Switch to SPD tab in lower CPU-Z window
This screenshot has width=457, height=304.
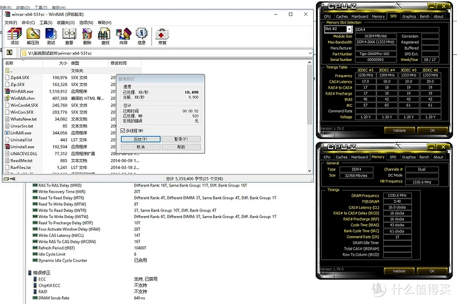tap(393, 157)
